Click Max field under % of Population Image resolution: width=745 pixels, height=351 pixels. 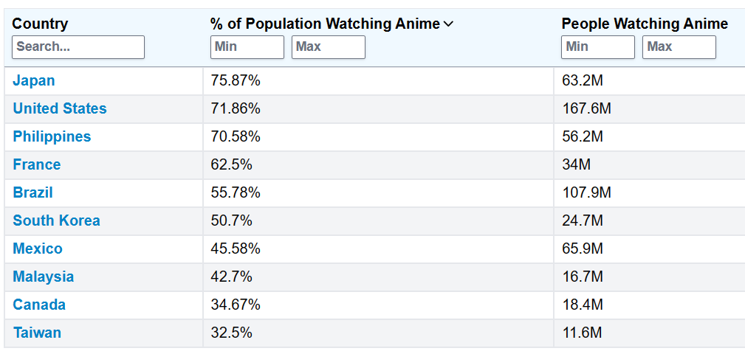(329, 46)
